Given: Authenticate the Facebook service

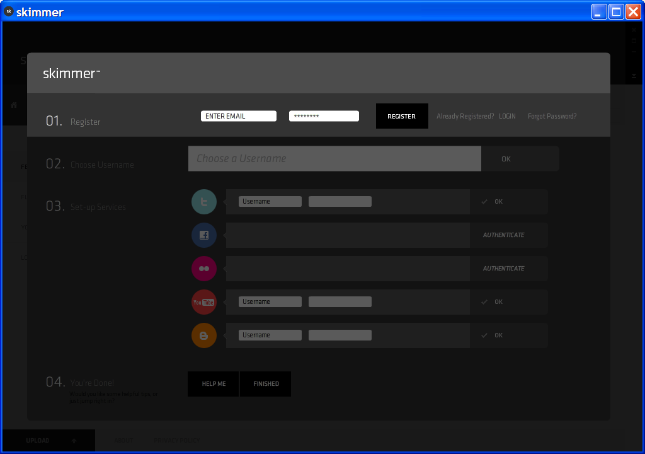Looking at the screenshot, I should pos(508,235).
